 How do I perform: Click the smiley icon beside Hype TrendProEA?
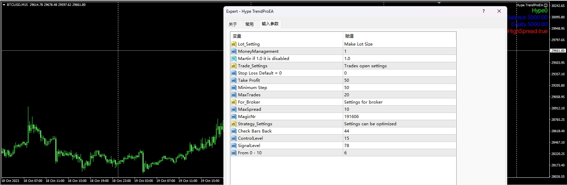tap(546, 5)
